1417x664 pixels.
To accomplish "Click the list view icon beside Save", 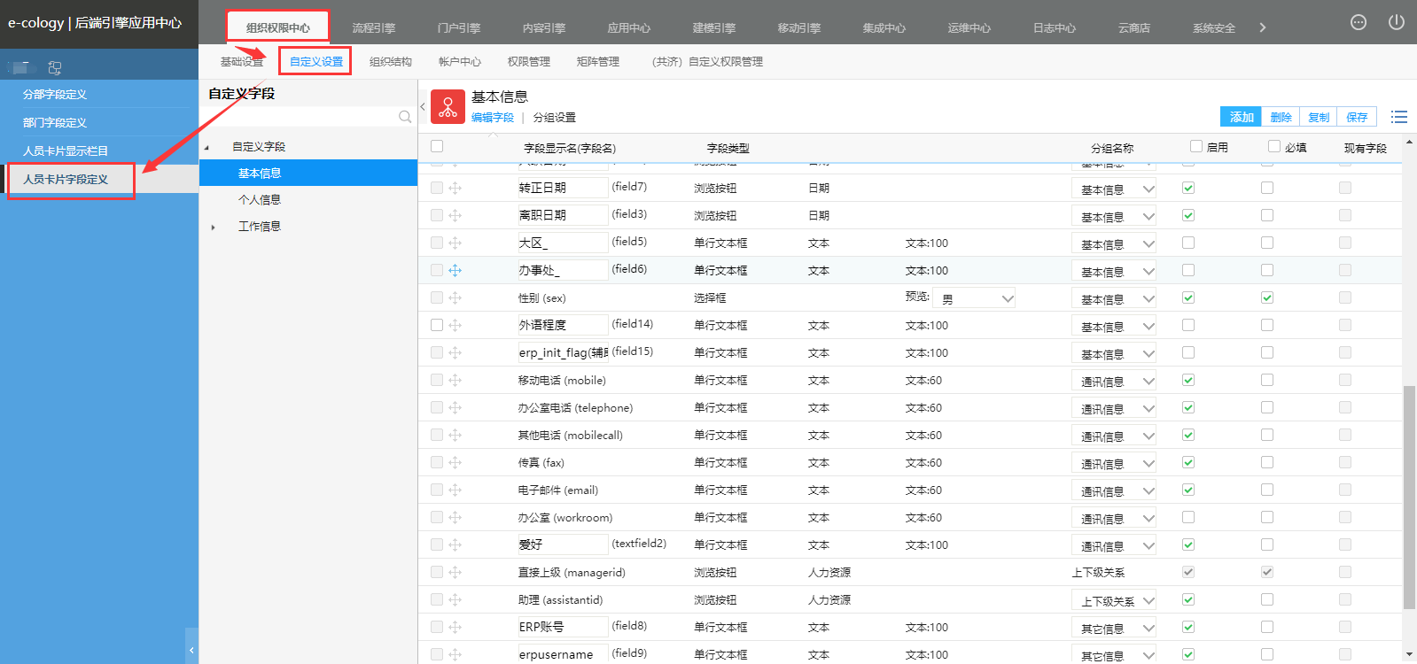I will click(x=1399, y=117).
